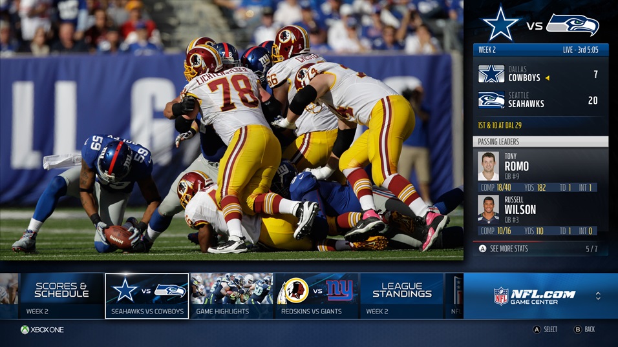Click the 'TONY ROMO' name text

[517, 163]
